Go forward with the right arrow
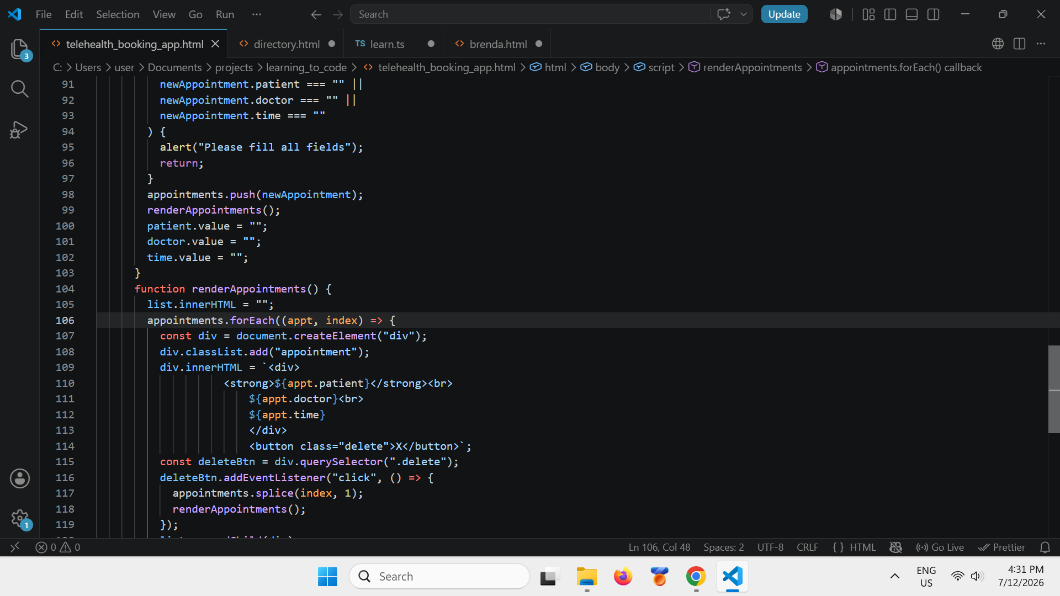The height and width of the screenshot is (596, 1060). pyautogui.click(x=338, y=14)
